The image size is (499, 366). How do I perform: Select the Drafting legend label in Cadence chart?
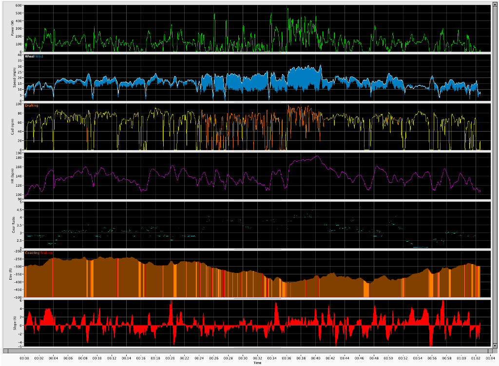tap(31, 106)
